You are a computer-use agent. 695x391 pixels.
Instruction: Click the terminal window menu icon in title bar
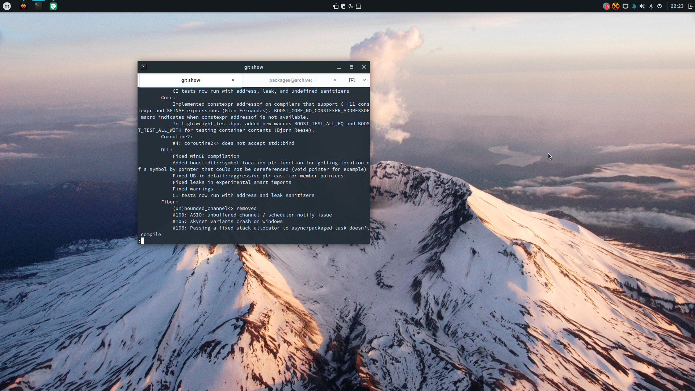pyautogui.click(x=144, y=67)
